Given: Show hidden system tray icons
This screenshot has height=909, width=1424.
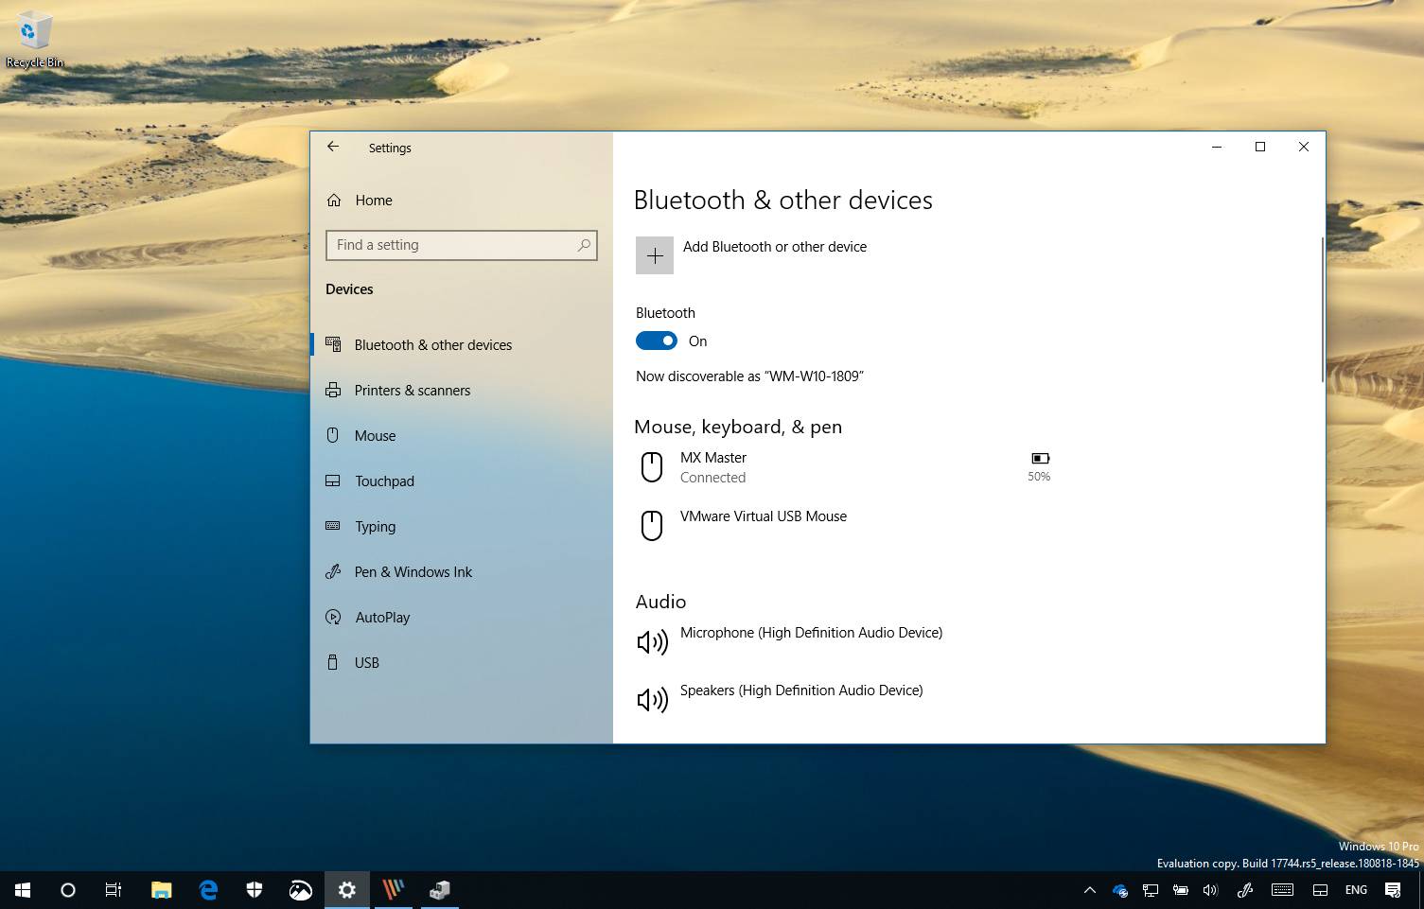Looking at the screenshot, I should point(1089,890).
